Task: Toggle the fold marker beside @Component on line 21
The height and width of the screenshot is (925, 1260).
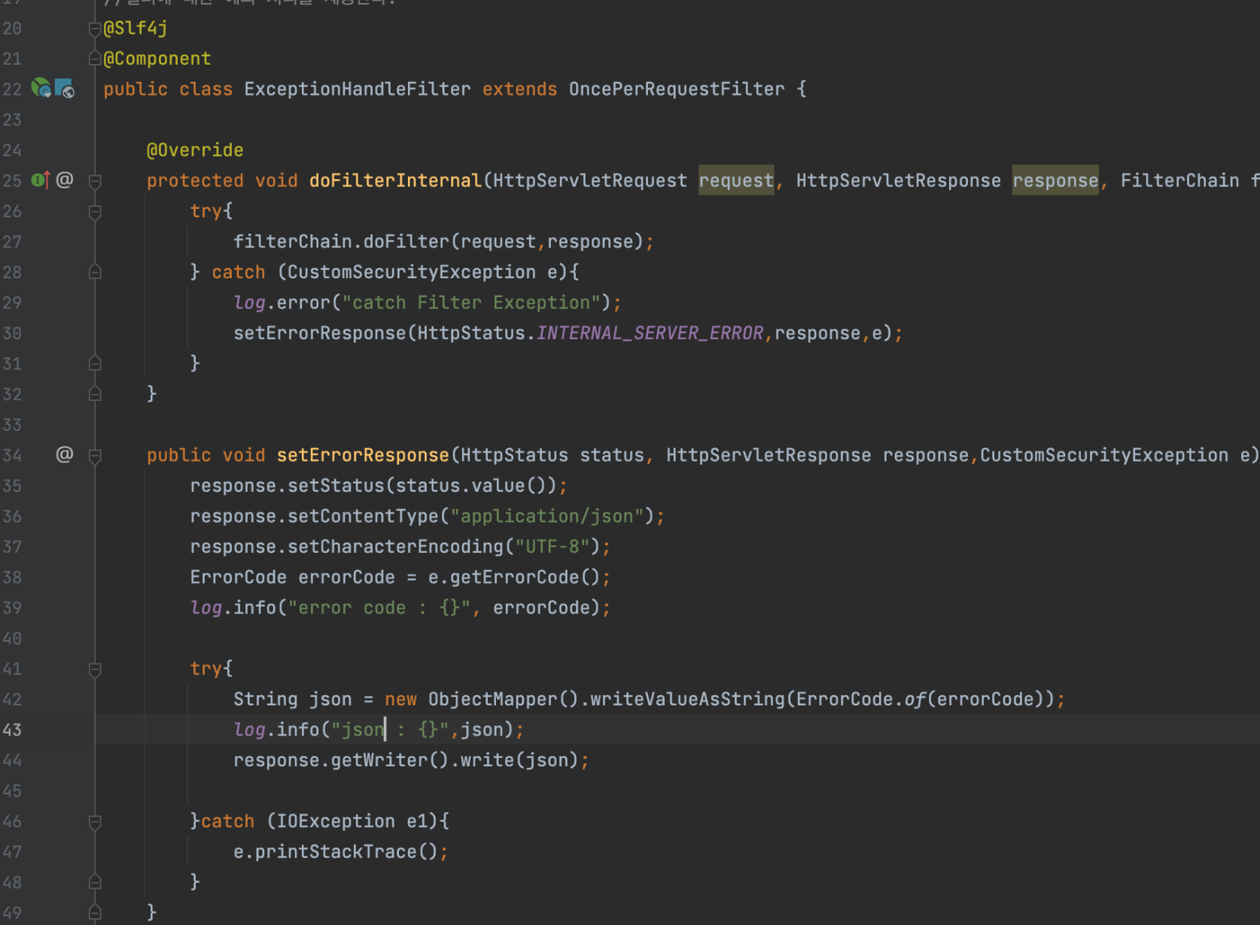Action: click(x=95, y=59)
